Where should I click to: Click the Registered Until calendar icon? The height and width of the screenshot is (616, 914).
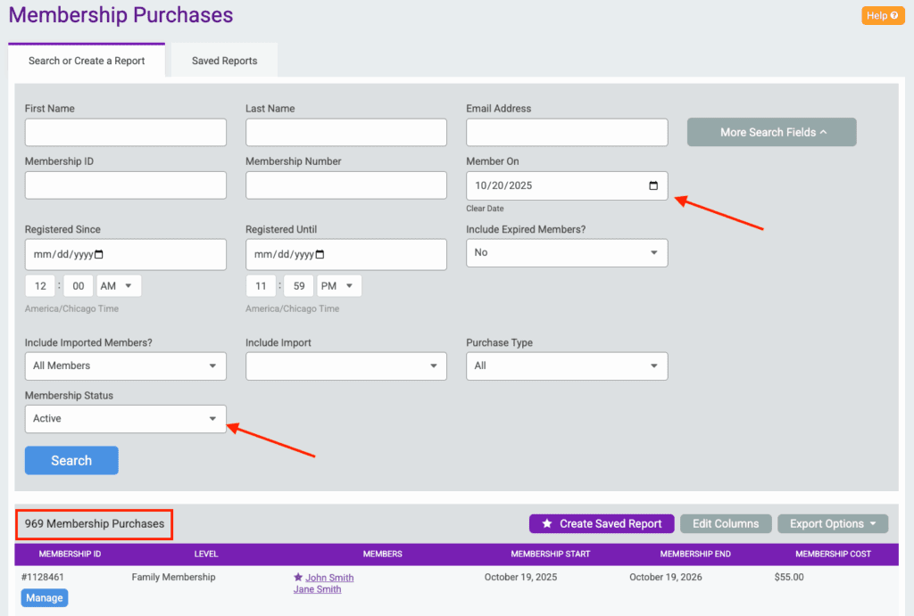320,254
